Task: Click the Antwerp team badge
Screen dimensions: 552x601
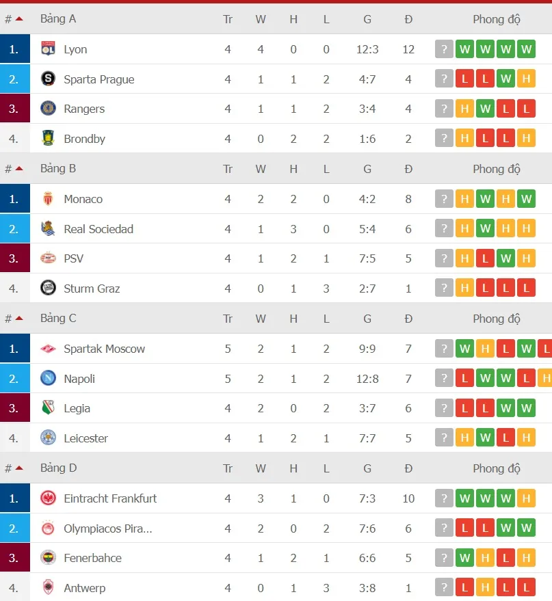Action: coord(48,587)
